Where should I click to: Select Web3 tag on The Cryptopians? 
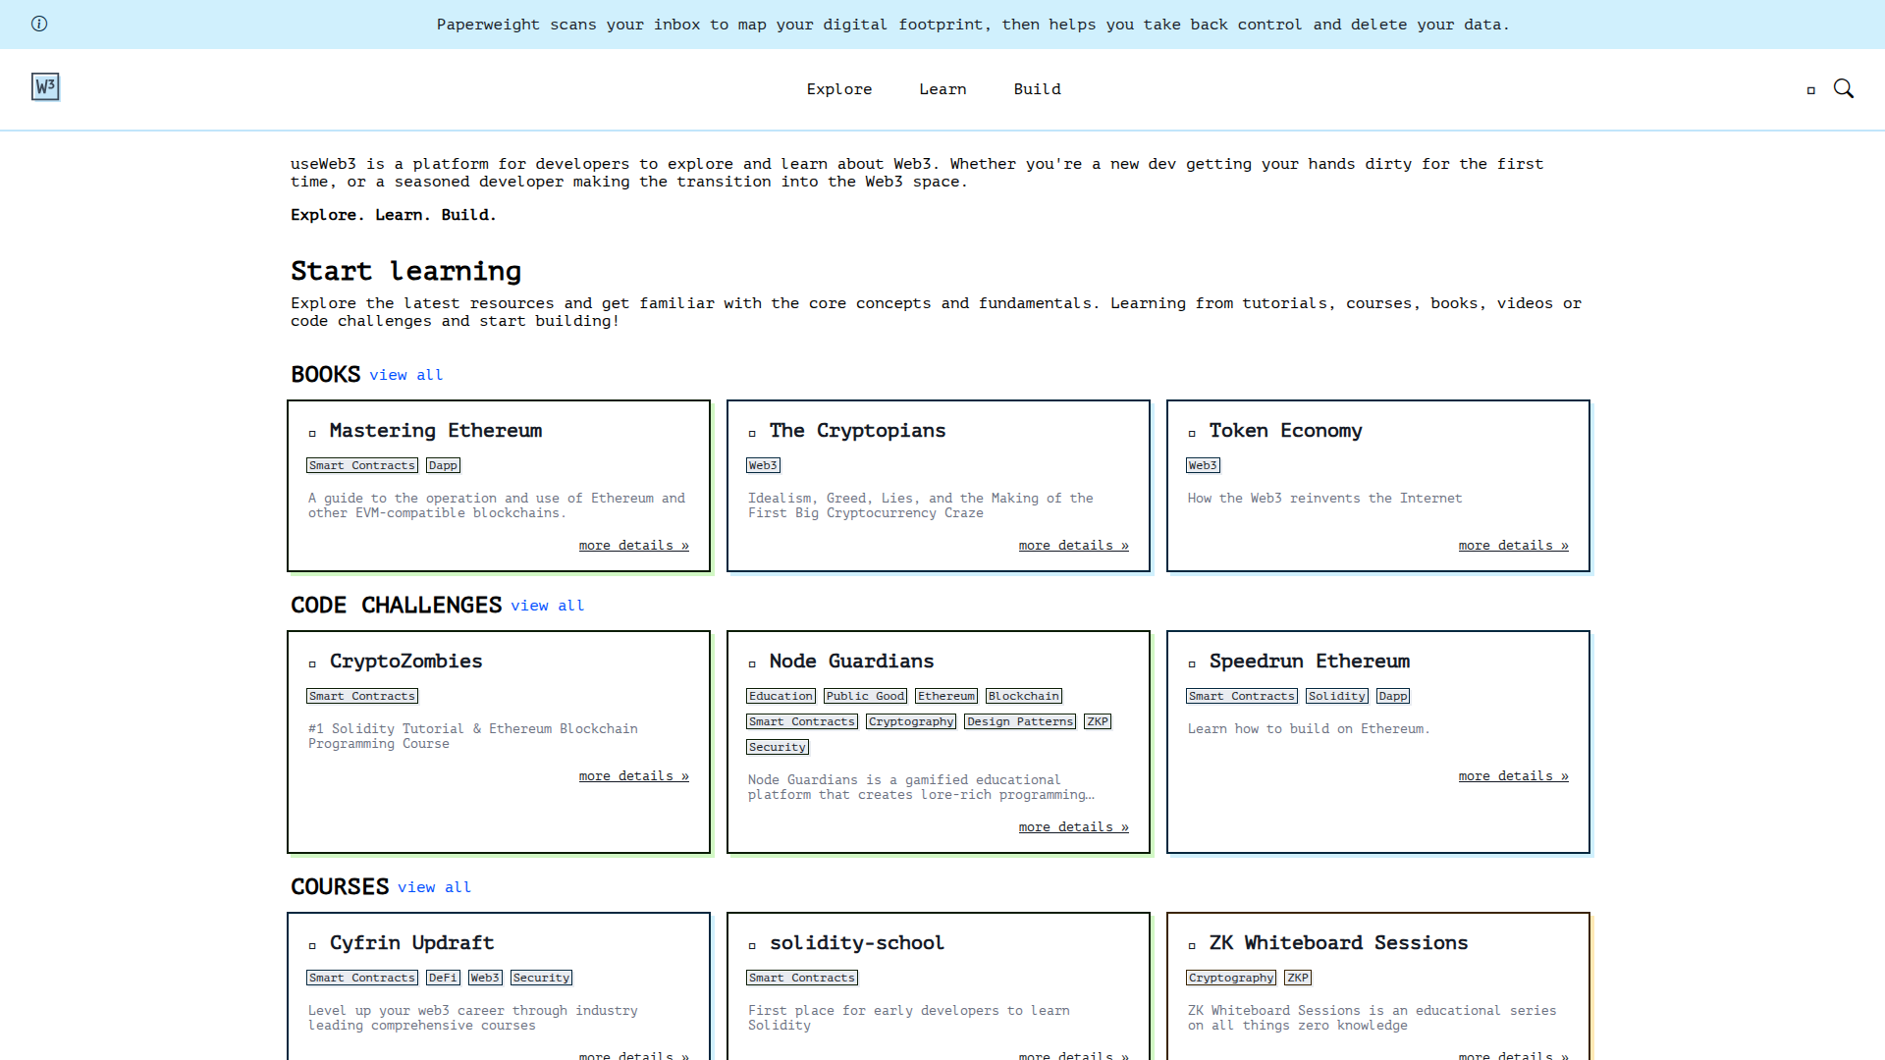coord(763,465)
